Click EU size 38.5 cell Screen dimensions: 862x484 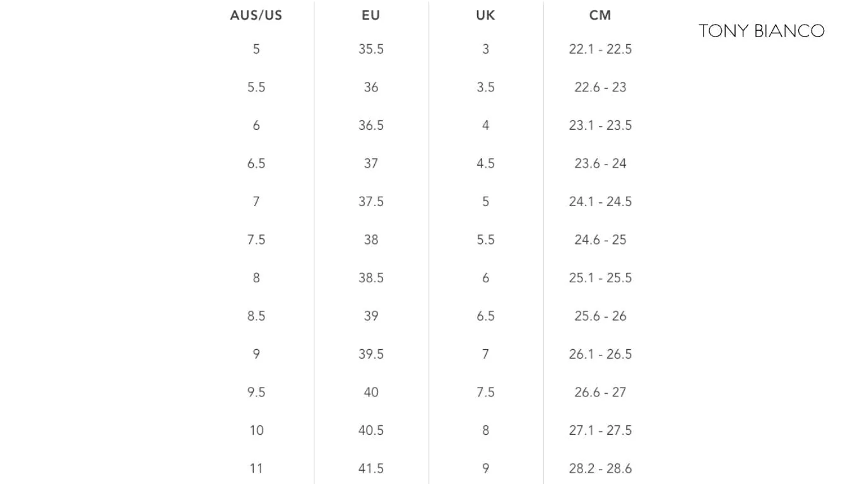(x=371, y=278)
